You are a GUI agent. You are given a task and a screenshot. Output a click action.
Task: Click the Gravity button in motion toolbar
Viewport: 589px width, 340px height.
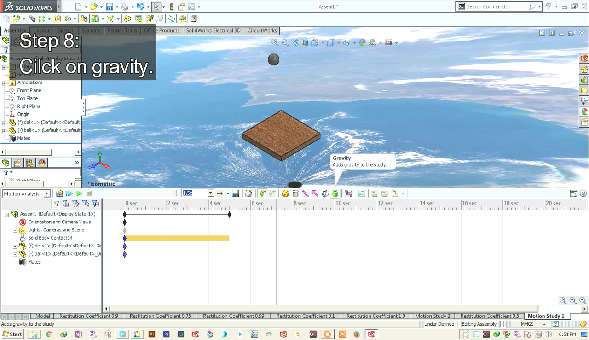(335, 193)
